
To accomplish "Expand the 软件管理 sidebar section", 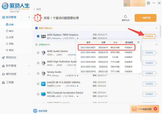I will pyautogui.click(x=29, y=65).
